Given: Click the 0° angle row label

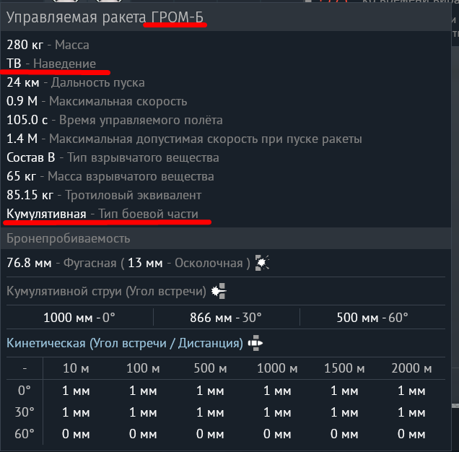Looking at the screenshot, I should click(x=25, y=391).
